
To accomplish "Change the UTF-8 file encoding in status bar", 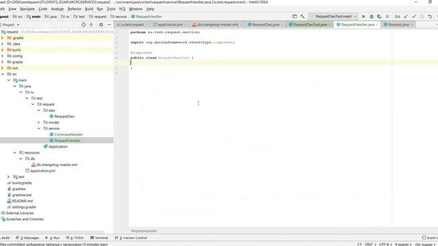I will pos(385,244).
